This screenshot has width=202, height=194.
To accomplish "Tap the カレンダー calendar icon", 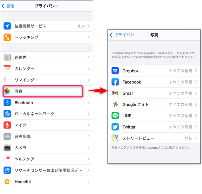I will tap(7, 68).
